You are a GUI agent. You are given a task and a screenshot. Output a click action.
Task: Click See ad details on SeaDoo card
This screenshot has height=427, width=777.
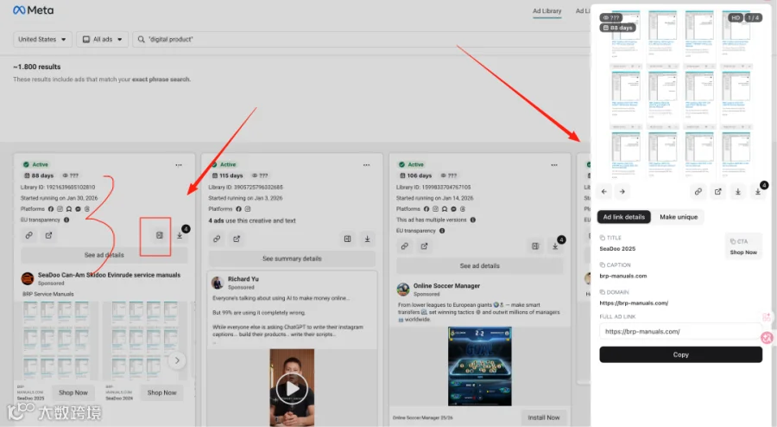(104, 255)
